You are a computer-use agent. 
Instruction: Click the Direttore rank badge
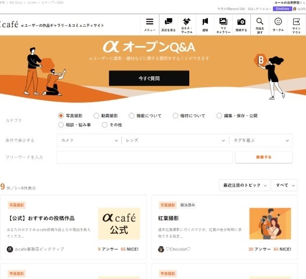click(x=282, y=9)
